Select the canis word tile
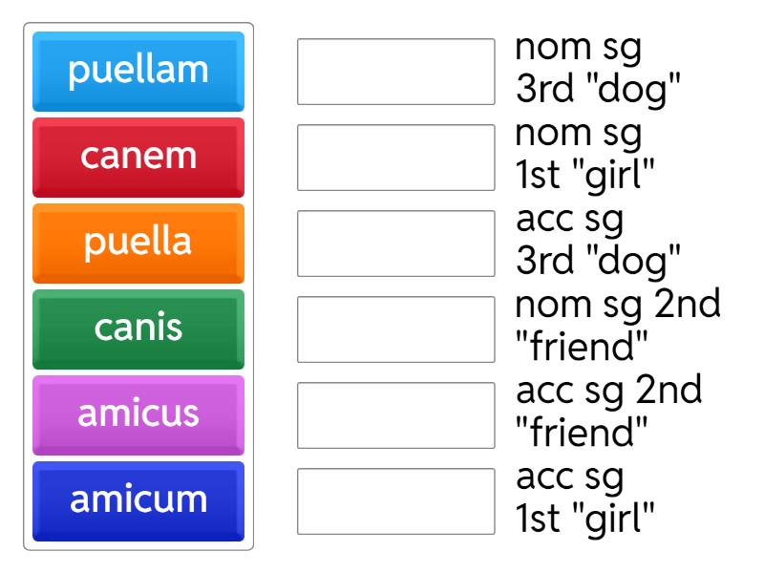The height and width of the screenshot is (573, 764). pos(138,329)
